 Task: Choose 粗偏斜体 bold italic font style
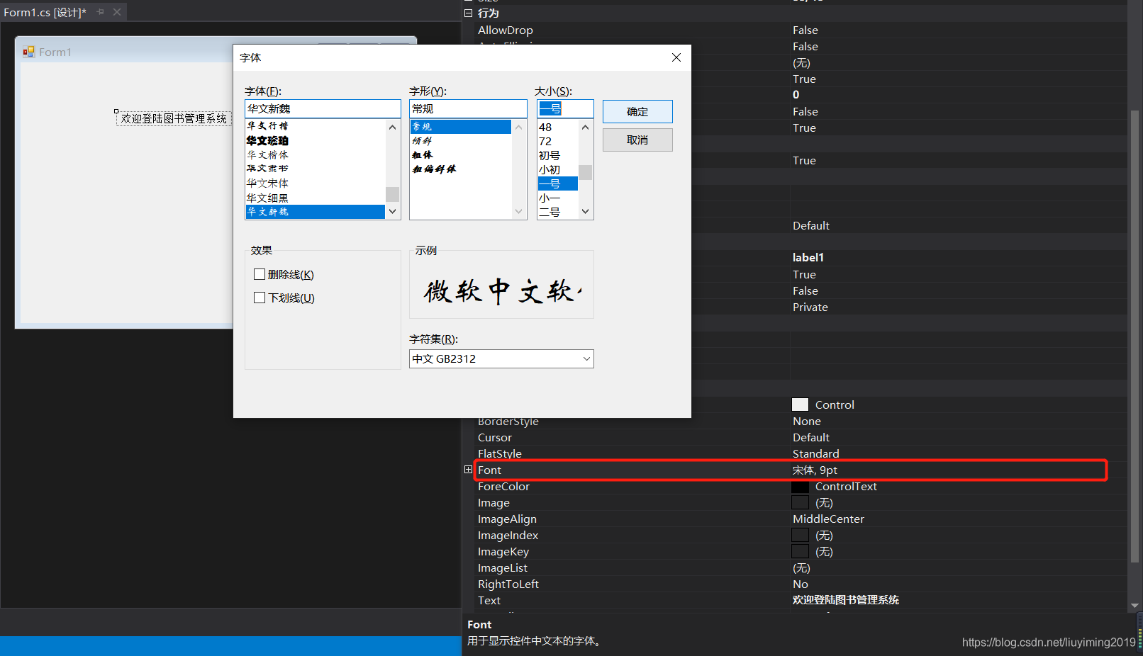tap(461, 169)
